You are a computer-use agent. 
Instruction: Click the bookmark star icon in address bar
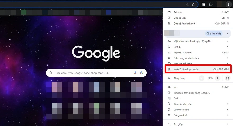coord(194,4)
